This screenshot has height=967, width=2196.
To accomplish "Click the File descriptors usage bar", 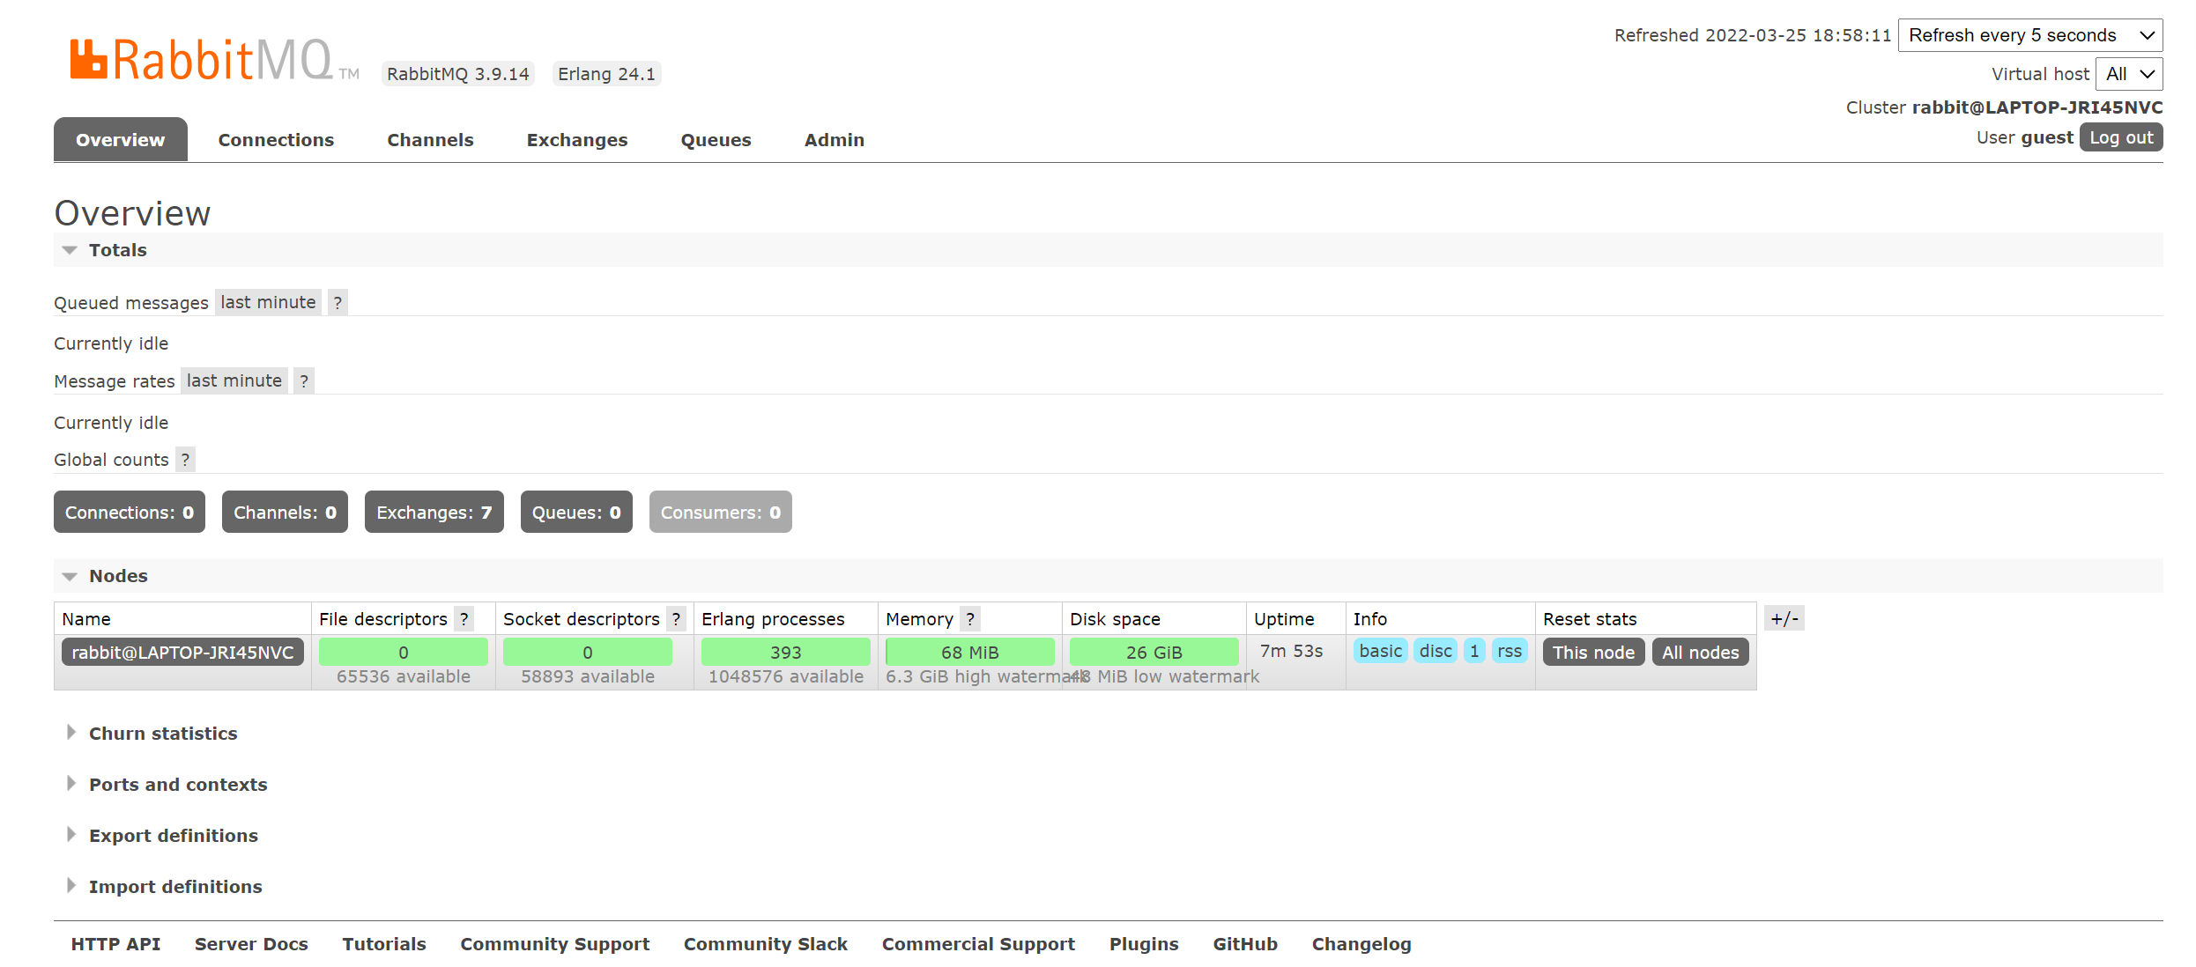I will tap(404, 652).
